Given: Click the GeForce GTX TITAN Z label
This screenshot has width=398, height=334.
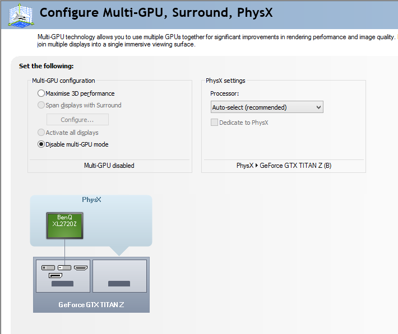Looking at the screenshot, I should [x=91, y=305].
